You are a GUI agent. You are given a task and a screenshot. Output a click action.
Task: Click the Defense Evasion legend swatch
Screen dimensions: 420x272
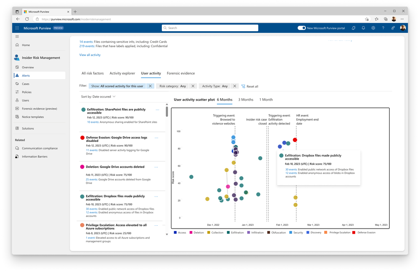tap(354, 232)
